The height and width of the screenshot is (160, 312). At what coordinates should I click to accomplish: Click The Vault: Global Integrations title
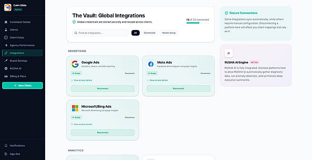(108, 16)
